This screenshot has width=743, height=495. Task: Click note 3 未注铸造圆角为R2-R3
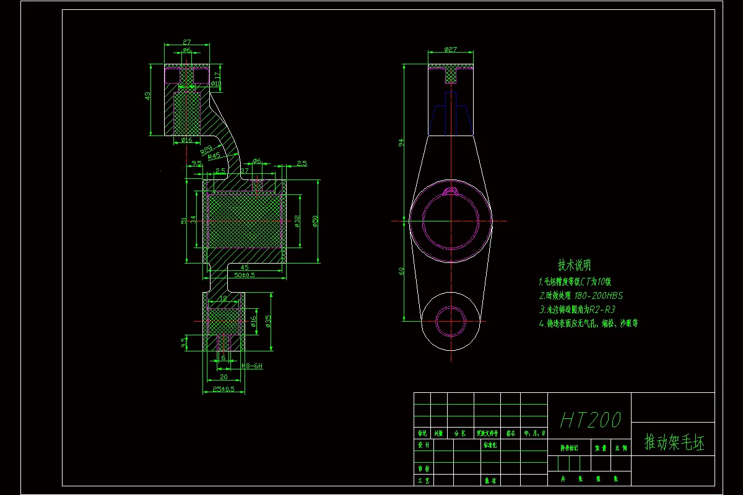(x=577, y=309)
